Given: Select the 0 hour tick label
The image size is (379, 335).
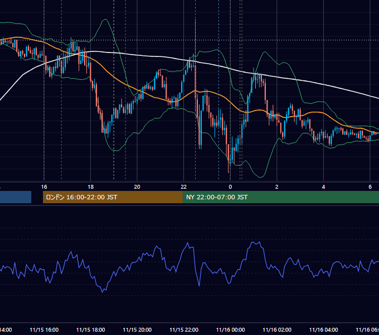Looking at the screenshot, I should pyautogui.click(x=230, y=187).
